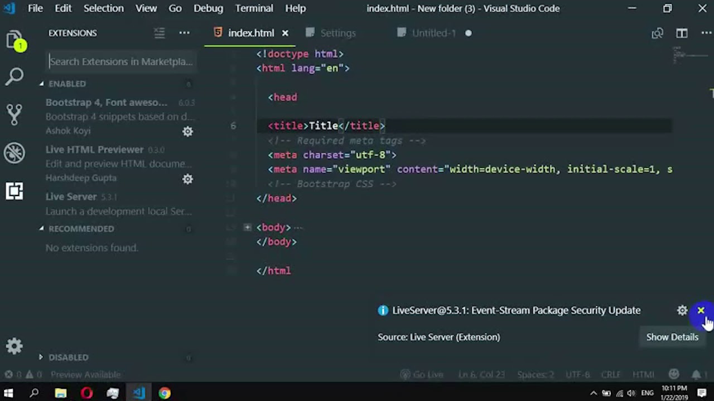Open the Debug menu
The image size is (714, 401).
(x=209, y=8)
